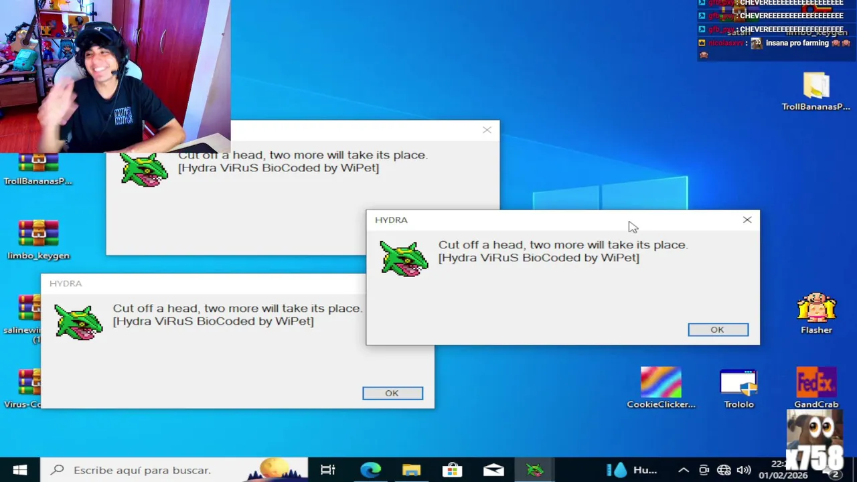Open the Windows Start menu

point(19,470)
